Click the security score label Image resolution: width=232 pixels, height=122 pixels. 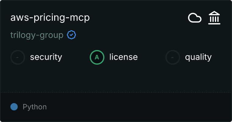[x=46, y=57]
